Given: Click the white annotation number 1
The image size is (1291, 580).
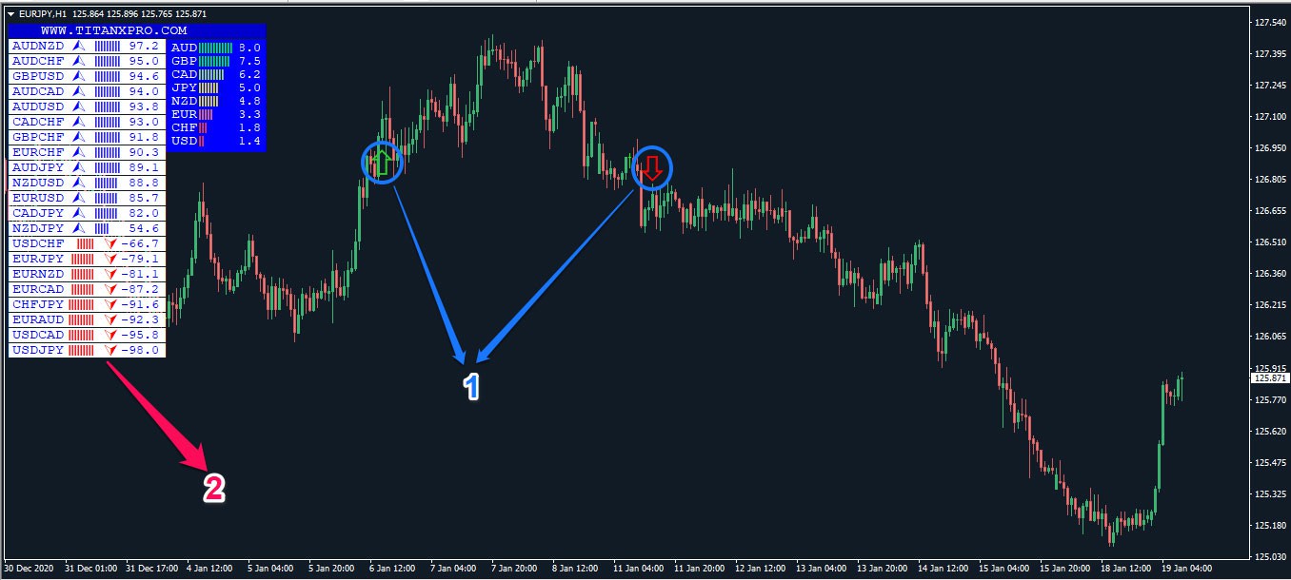Looking at the screenshot, I should tap(470, 386).
